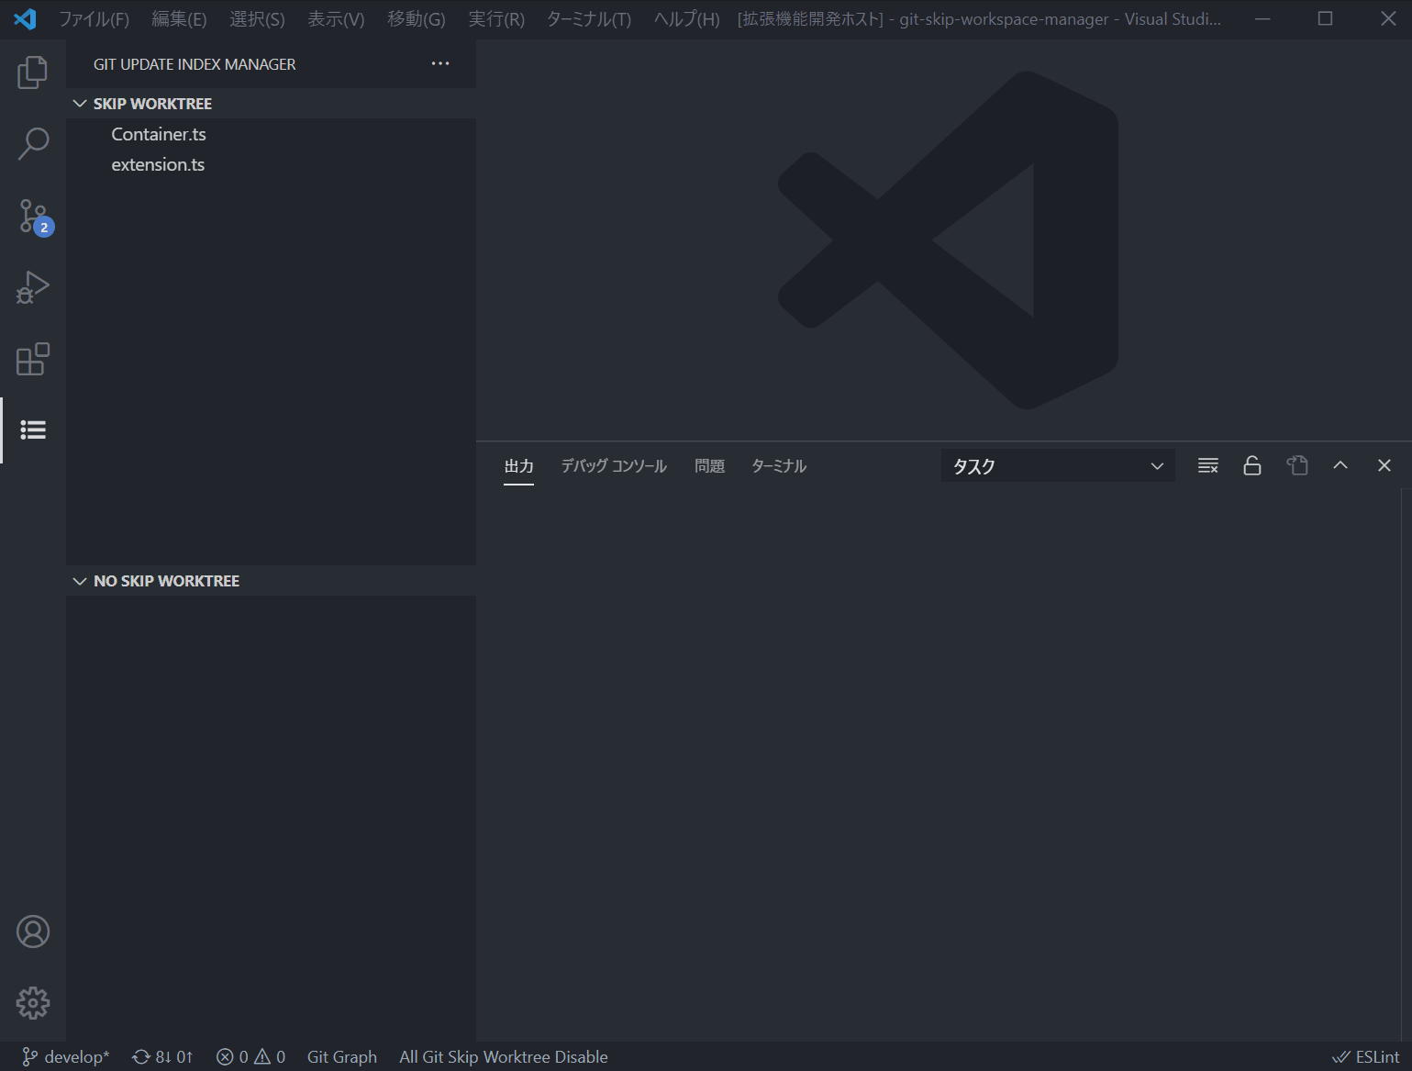This screenshot has width=1412, height=1071.
Task: Open the ファイル(F) menu
Action: (x=94, y=19)
